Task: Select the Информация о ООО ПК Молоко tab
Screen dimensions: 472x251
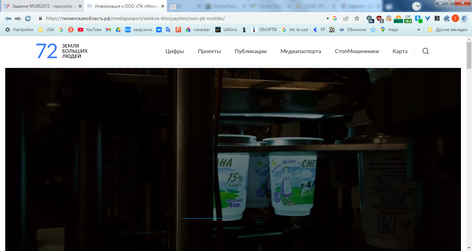Action: click(x=125, y=6)
